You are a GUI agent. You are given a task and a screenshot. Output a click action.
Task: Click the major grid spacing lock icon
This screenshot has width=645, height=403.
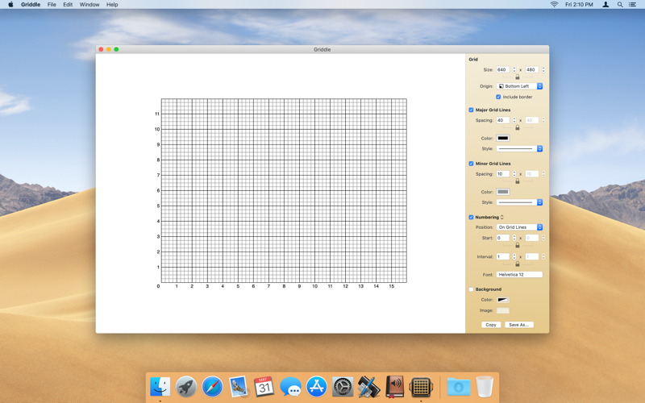(518, 127)
